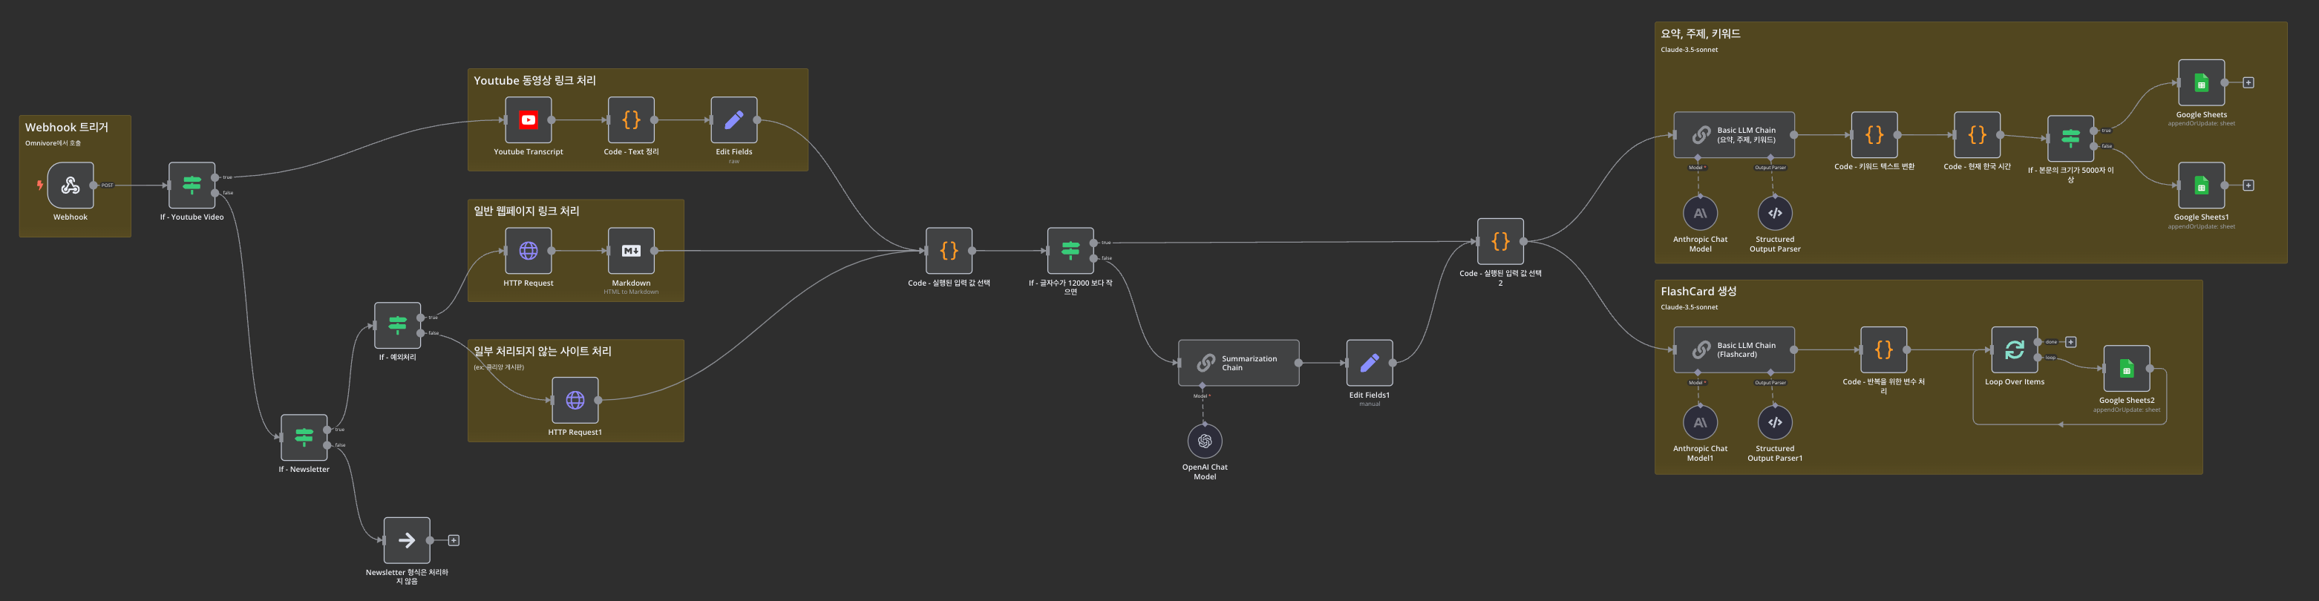Open If - 본문의 크기가 5000자 node
2319x601 pixels.
coord(2070,139)
